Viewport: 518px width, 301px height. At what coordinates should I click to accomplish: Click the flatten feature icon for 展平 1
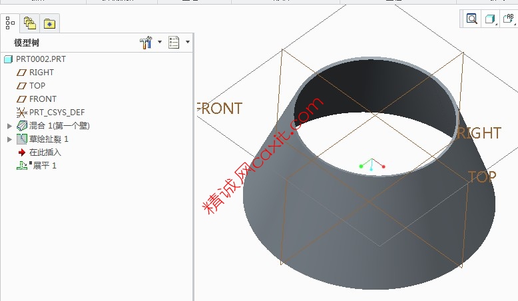[22, 166]
